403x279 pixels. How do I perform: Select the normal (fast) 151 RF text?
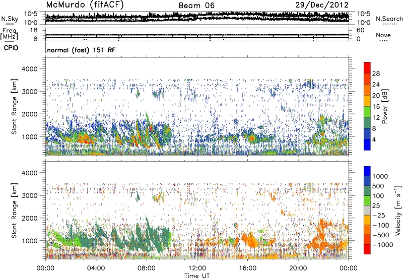pos(81,50)
